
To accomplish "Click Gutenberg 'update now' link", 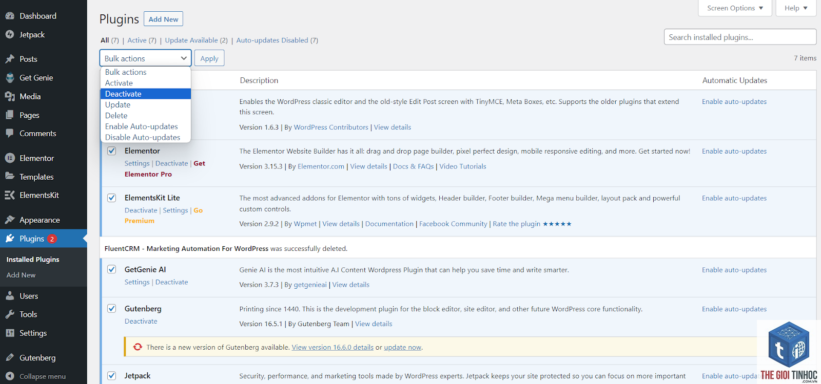I will [403, 347].
